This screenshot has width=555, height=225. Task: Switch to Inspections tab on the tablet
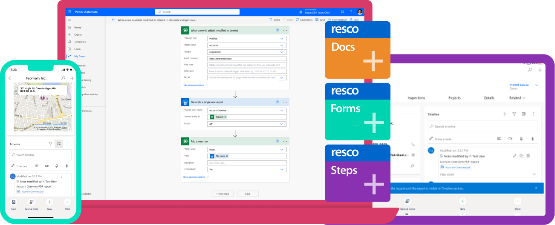tap(416, 98)
